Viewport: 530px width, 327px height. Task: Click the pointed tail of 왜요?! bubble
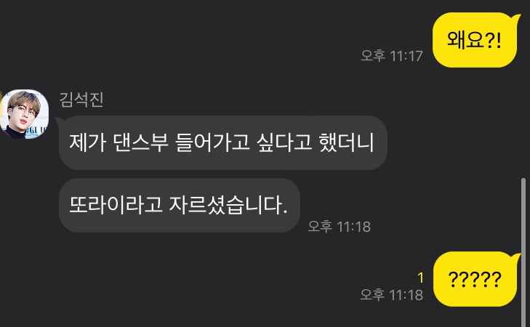tap(515, 18)
